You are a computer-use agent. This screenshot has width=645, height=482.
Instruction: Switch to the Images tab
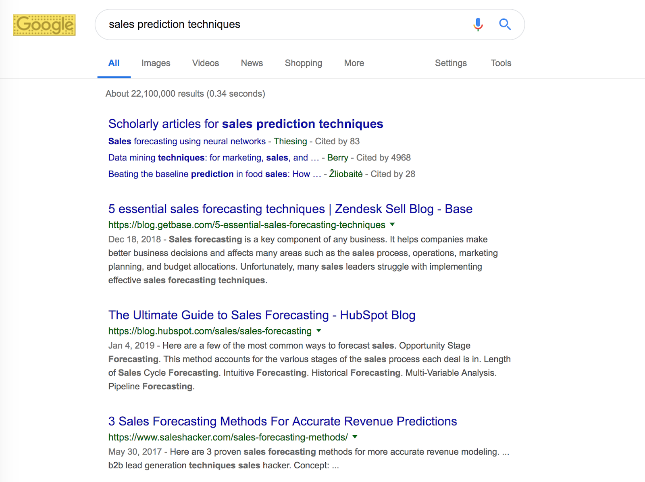tap(156, 63)
